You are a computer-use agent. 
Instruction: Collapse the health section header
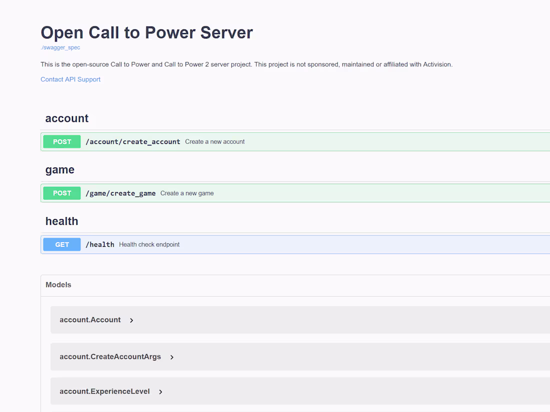(x=61, y=221)
